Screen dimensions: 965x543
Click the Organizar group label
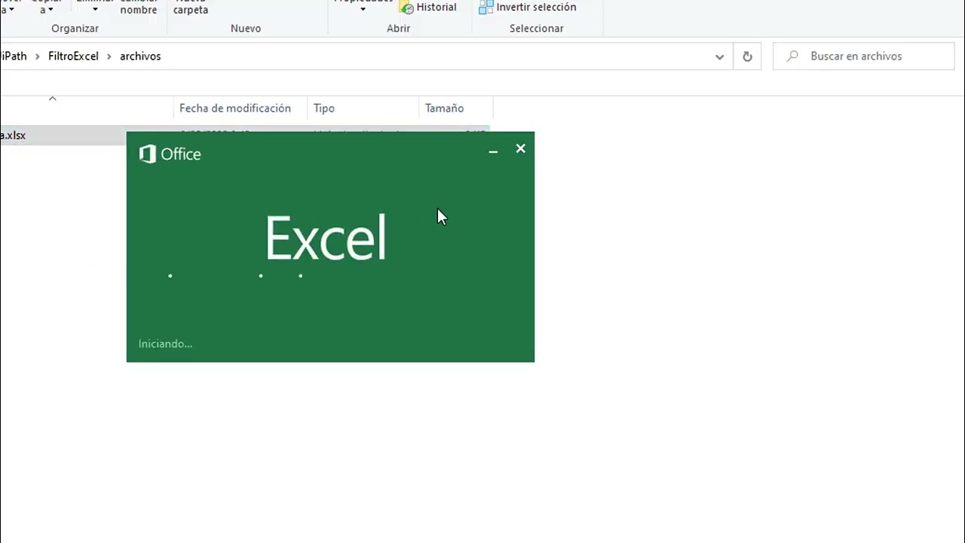pos(75,29)
